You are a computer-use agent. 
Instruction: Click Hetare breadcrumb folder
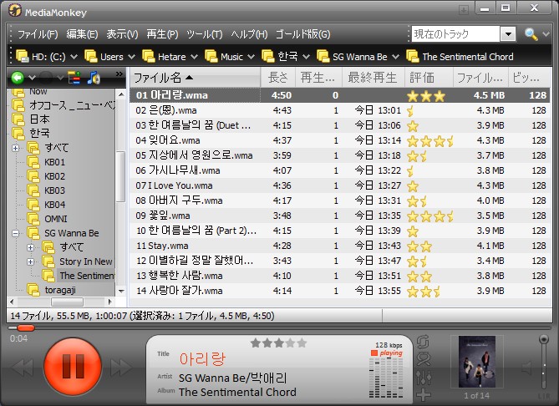pos(165,57)
